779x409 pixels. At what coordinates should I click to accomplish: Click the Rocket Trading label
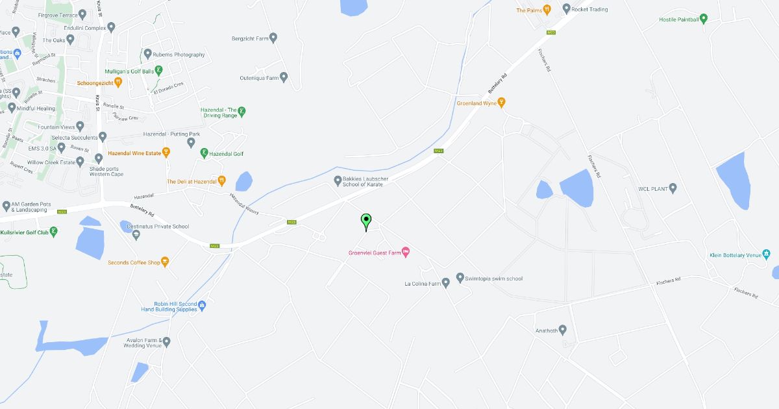(589, 10)
